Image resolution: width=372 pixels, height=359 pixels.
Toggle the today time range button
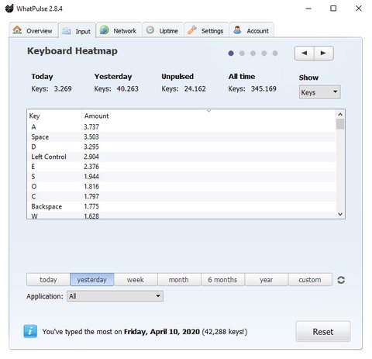click(x=48, y=280)
